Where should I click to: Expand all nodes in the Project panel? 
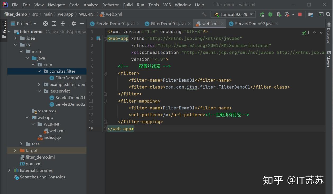(x=54, y=24)
